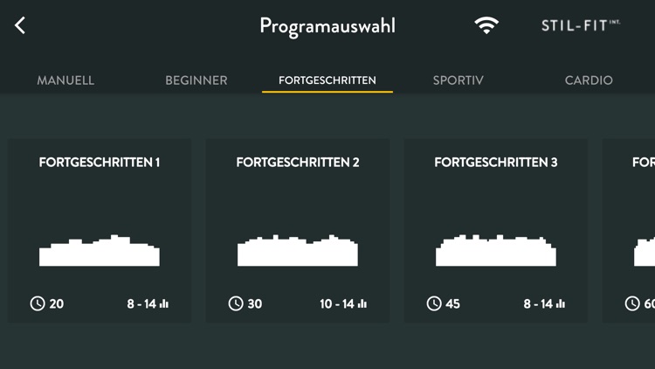Tap the STIL-FIT logo
655x369 pixels.
click(581, 25)
